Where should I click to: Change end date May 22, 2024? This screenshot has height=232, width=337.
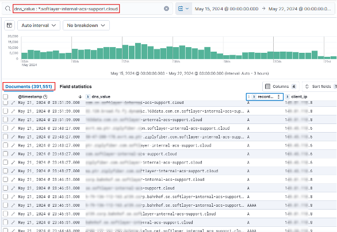coord(300,9)
